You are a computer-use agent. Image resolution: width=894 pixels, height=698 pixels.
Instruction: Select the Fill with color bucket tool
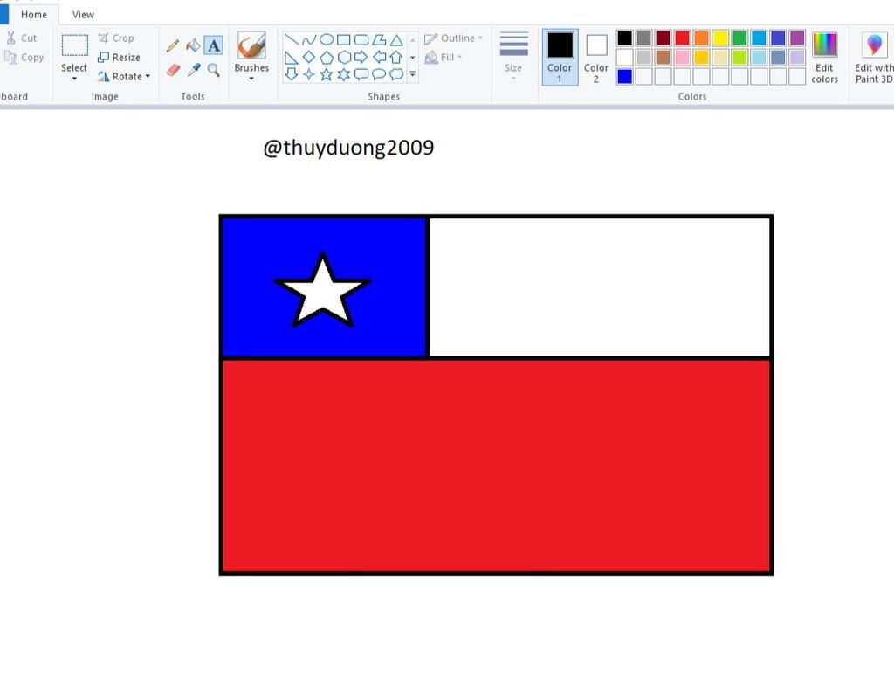click(x=193, y=45)
